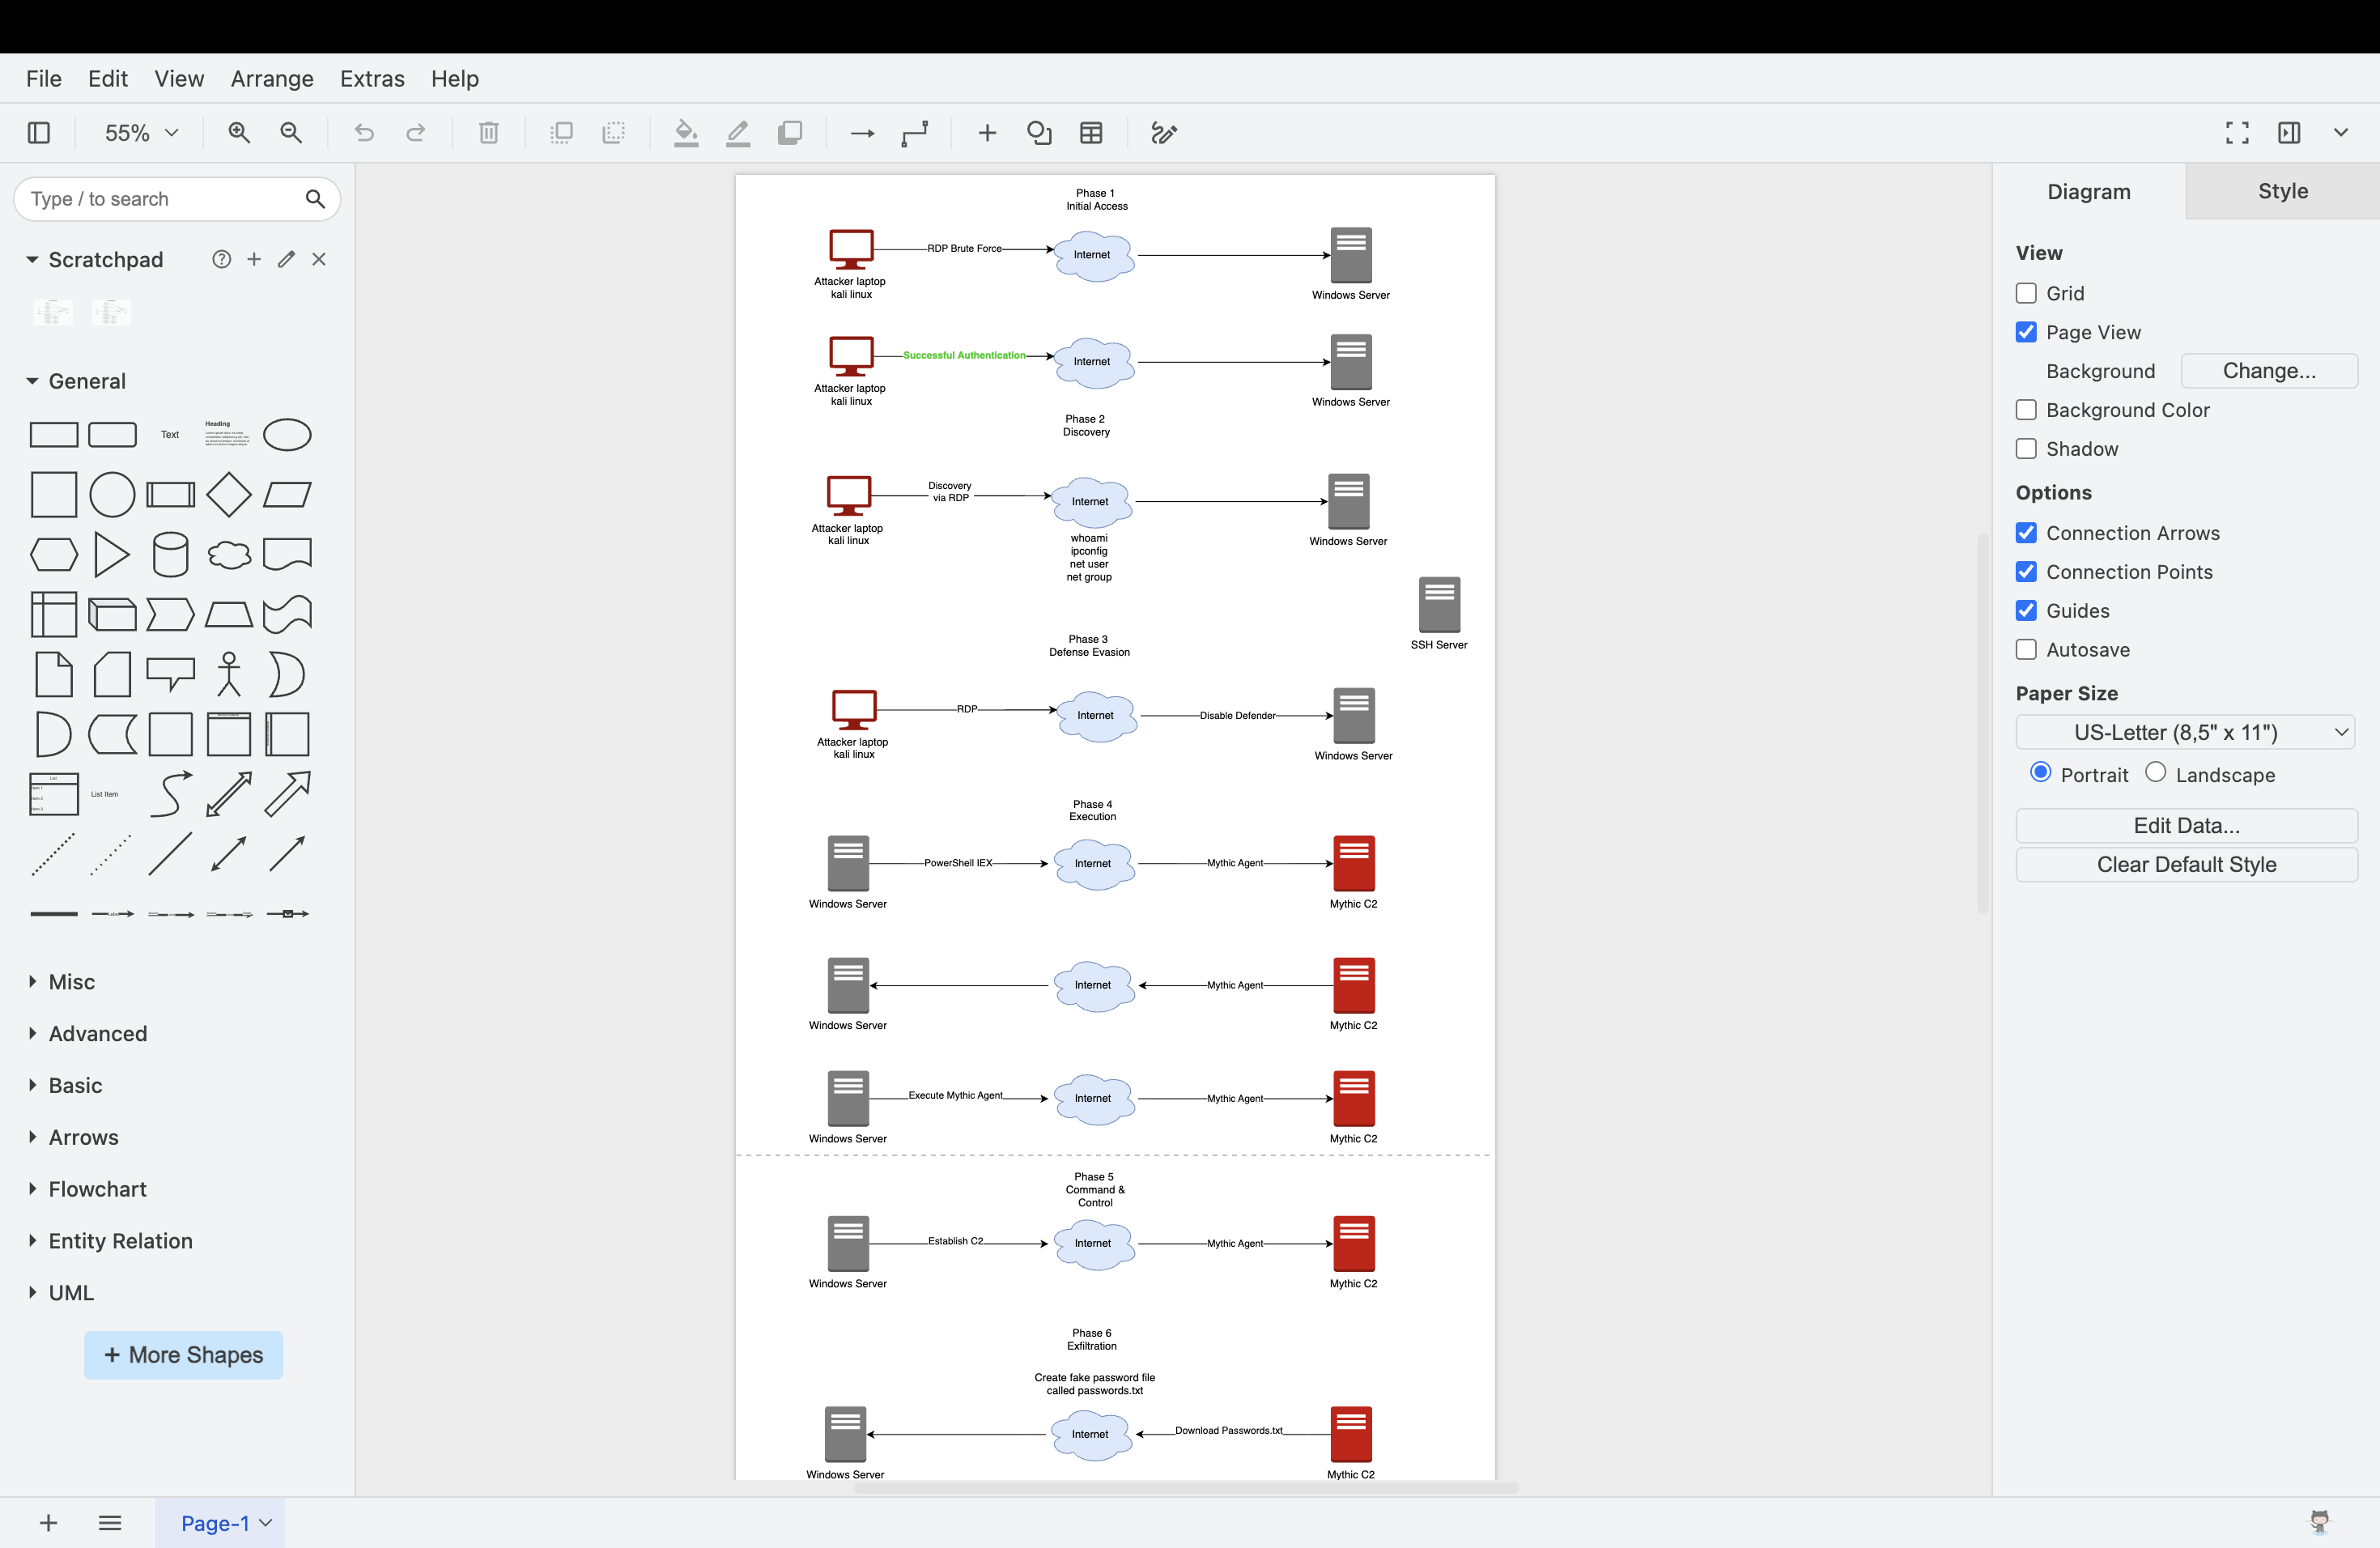
Task: Click the insert table icon
Action: click(x=1091, y=133)
